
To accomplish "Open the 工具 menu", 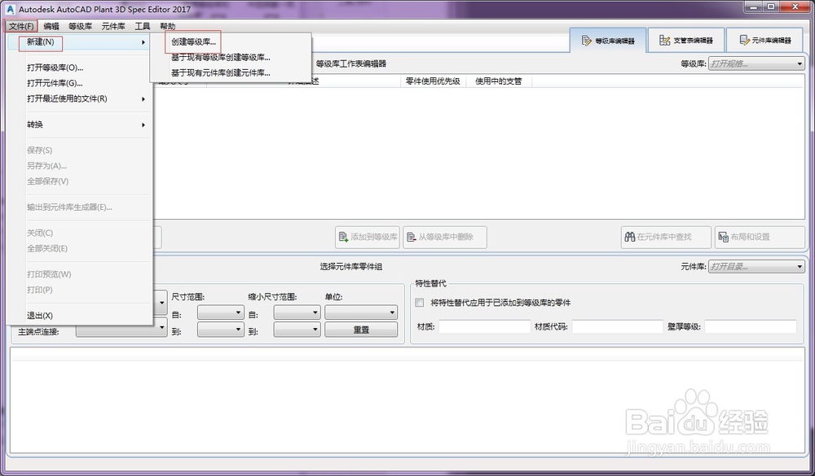I will (142, 26).
